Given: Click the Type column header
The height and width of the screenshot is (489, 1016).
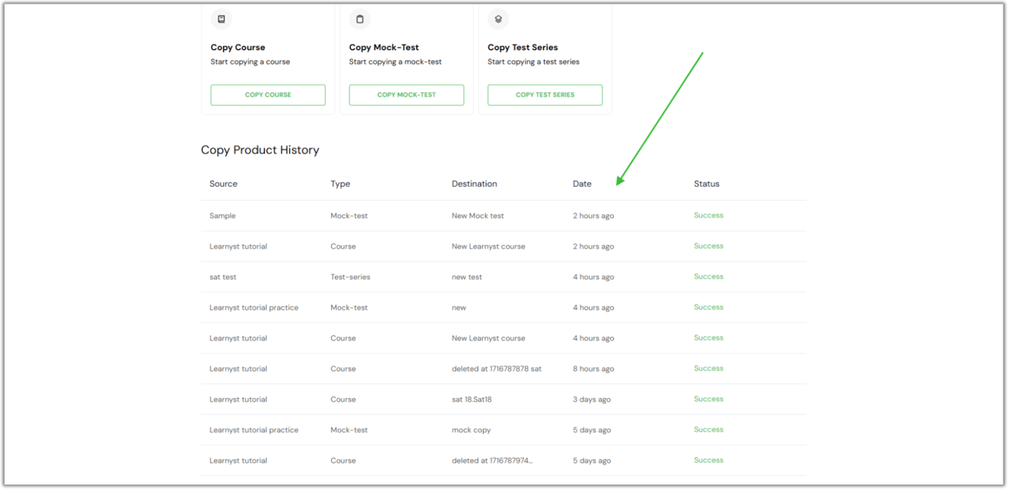Looking at the screenshot, I should coord(340,183).
